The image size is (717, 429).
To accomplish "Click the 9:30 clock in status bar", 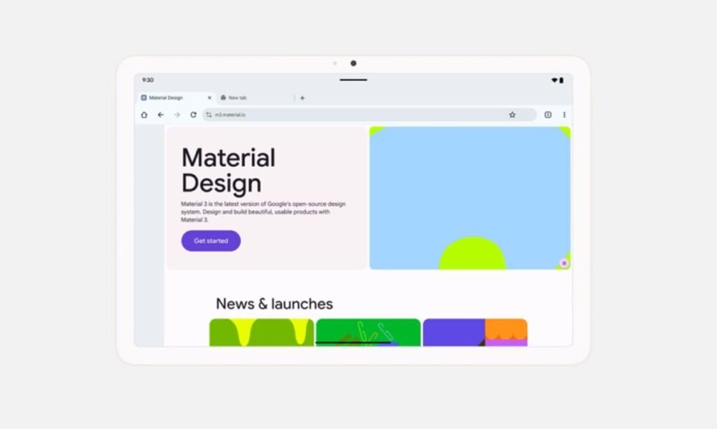I will point(148,80).
